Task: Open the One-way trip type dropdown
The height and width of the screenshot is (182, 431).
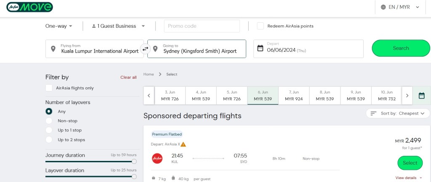Action: click(59, 26)
